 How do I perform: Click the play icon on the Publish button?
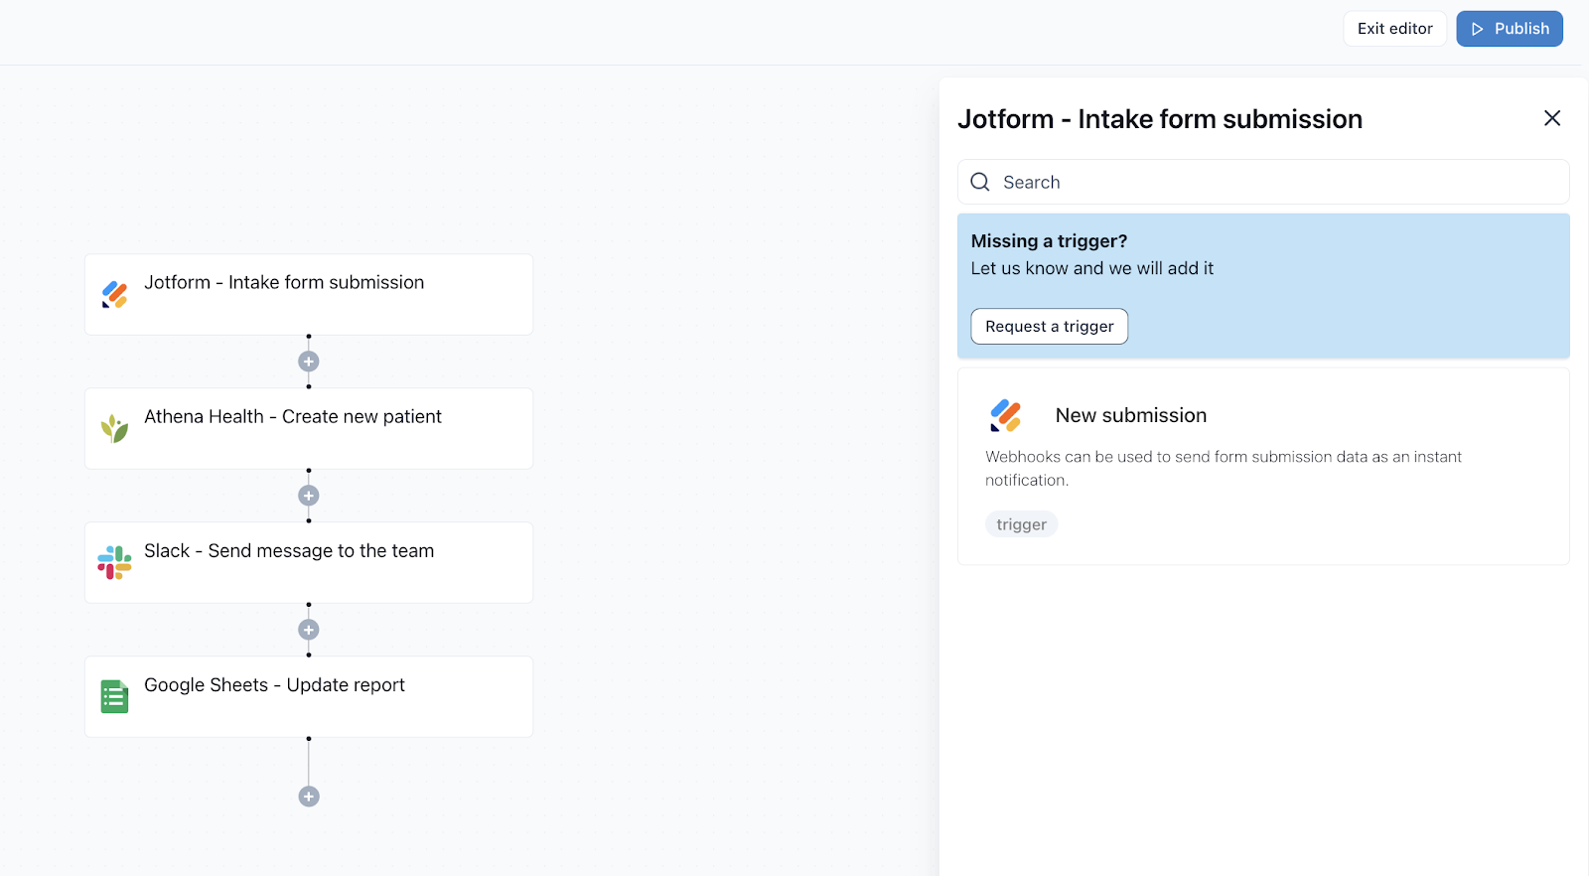click(1478, 29)
